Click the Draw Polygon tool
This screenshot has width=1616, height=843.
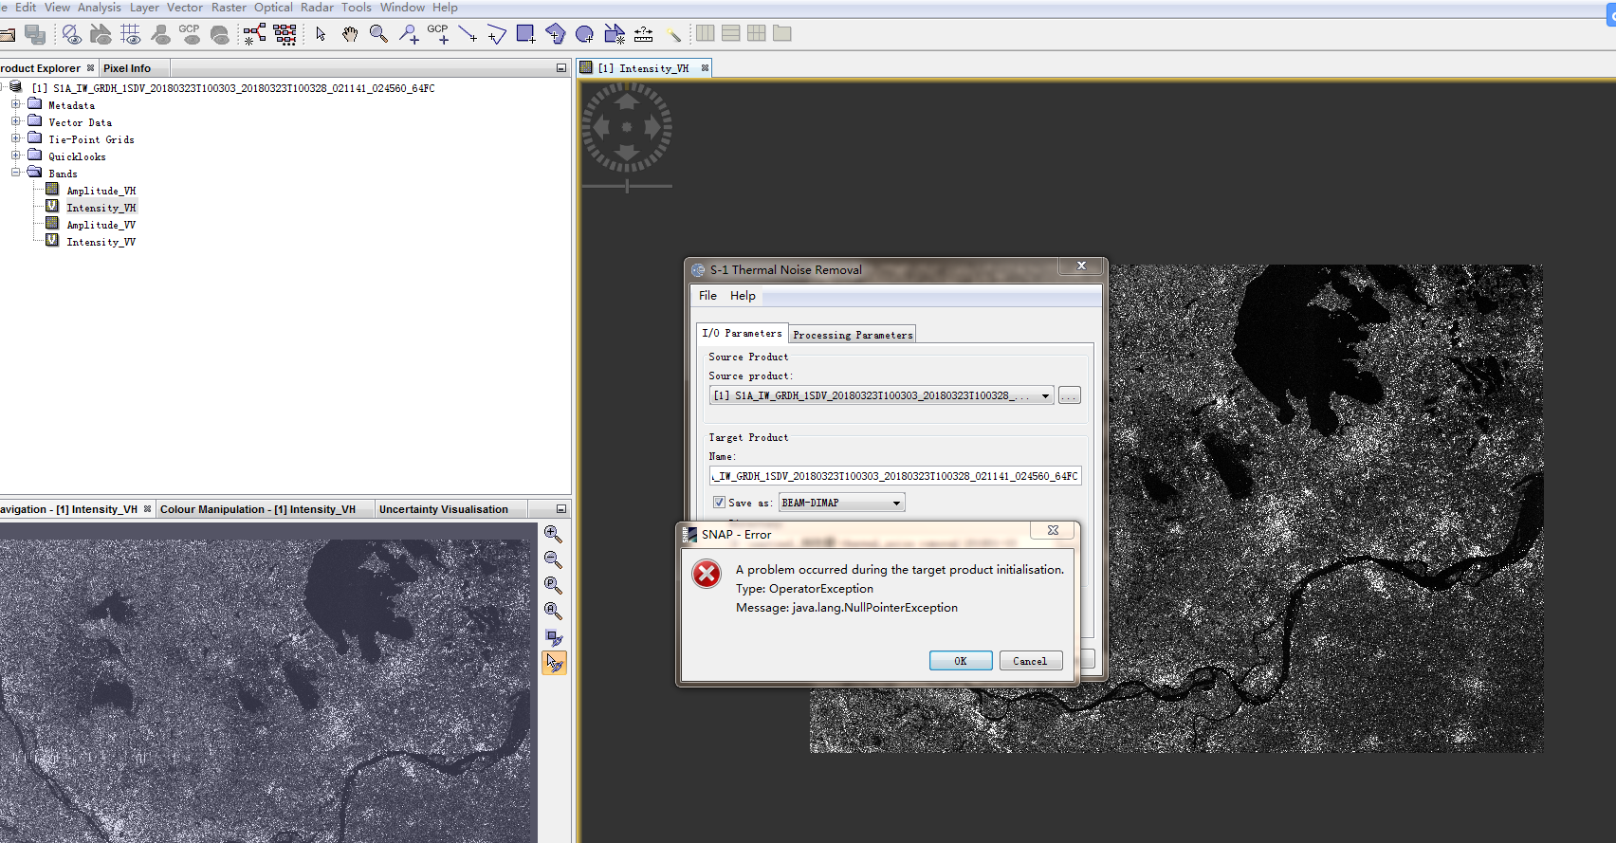[556, 34]
